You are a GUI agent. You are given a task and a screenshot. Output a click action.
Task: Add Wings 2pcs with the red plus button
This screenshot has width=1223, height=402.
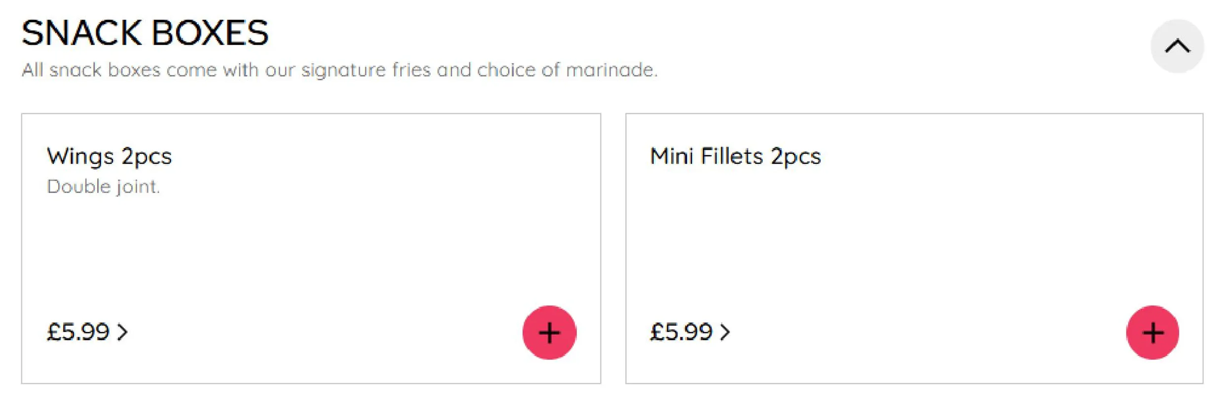click(x=549, y=333)
